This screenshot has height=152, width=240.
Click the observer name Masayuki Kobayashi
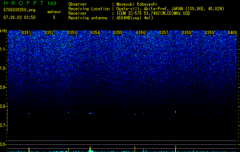pyautogui.click(x=137, y=4)
